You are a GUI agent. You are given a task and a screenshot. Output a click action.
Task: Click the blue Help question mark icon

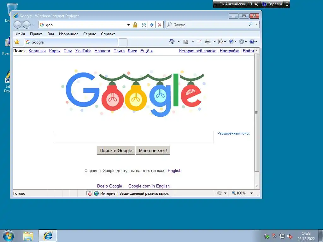(x=252, y=42)
